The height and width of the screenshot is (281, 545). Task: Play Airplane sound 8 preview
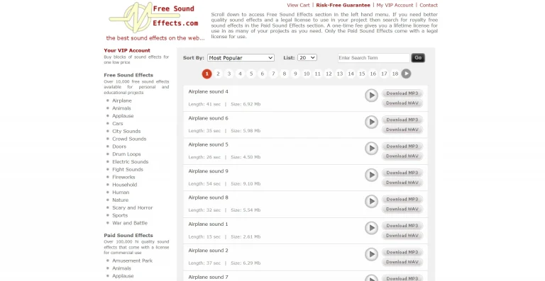click(x=371, y=201)
